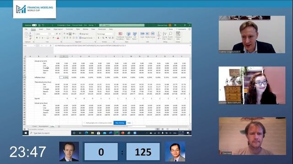This screenshot has width=293, height=164.
Task: Select the Calcs sheet tab
Action: pyautogui.click(x=52, y=127)
